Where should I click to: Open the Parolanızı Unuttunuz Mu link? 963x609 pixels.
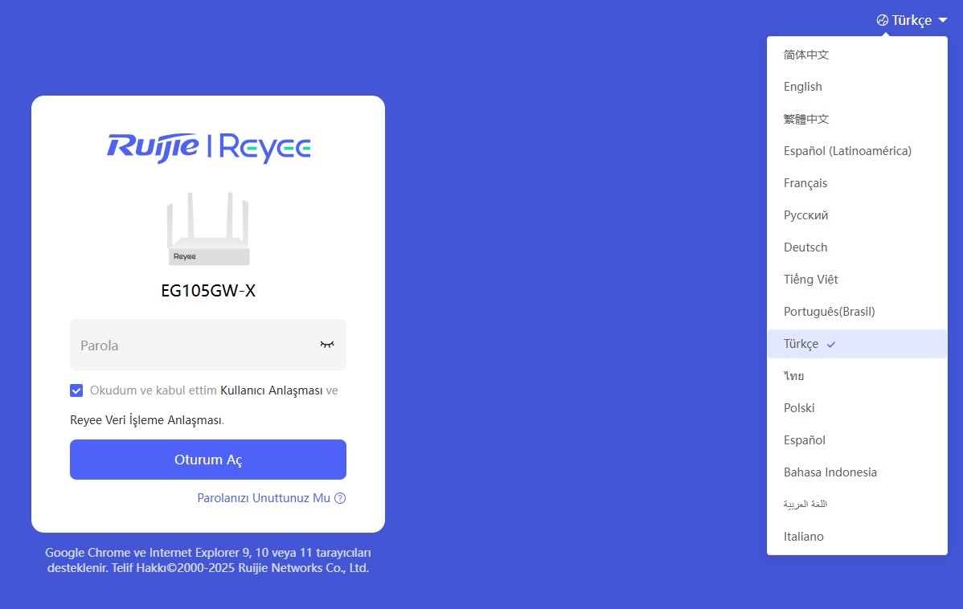264,498
